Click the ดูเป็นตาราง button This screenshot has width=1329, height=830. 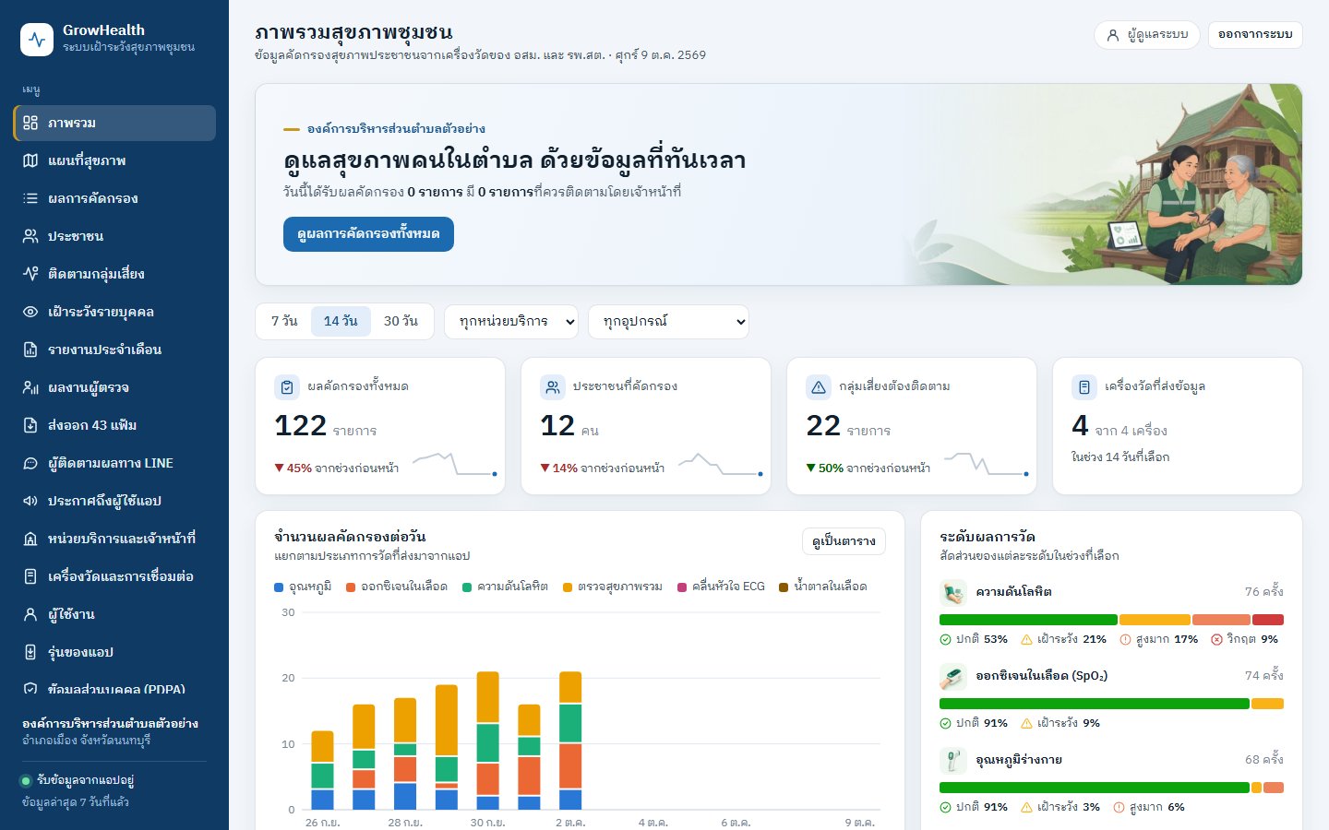click(x=844, y=541)
